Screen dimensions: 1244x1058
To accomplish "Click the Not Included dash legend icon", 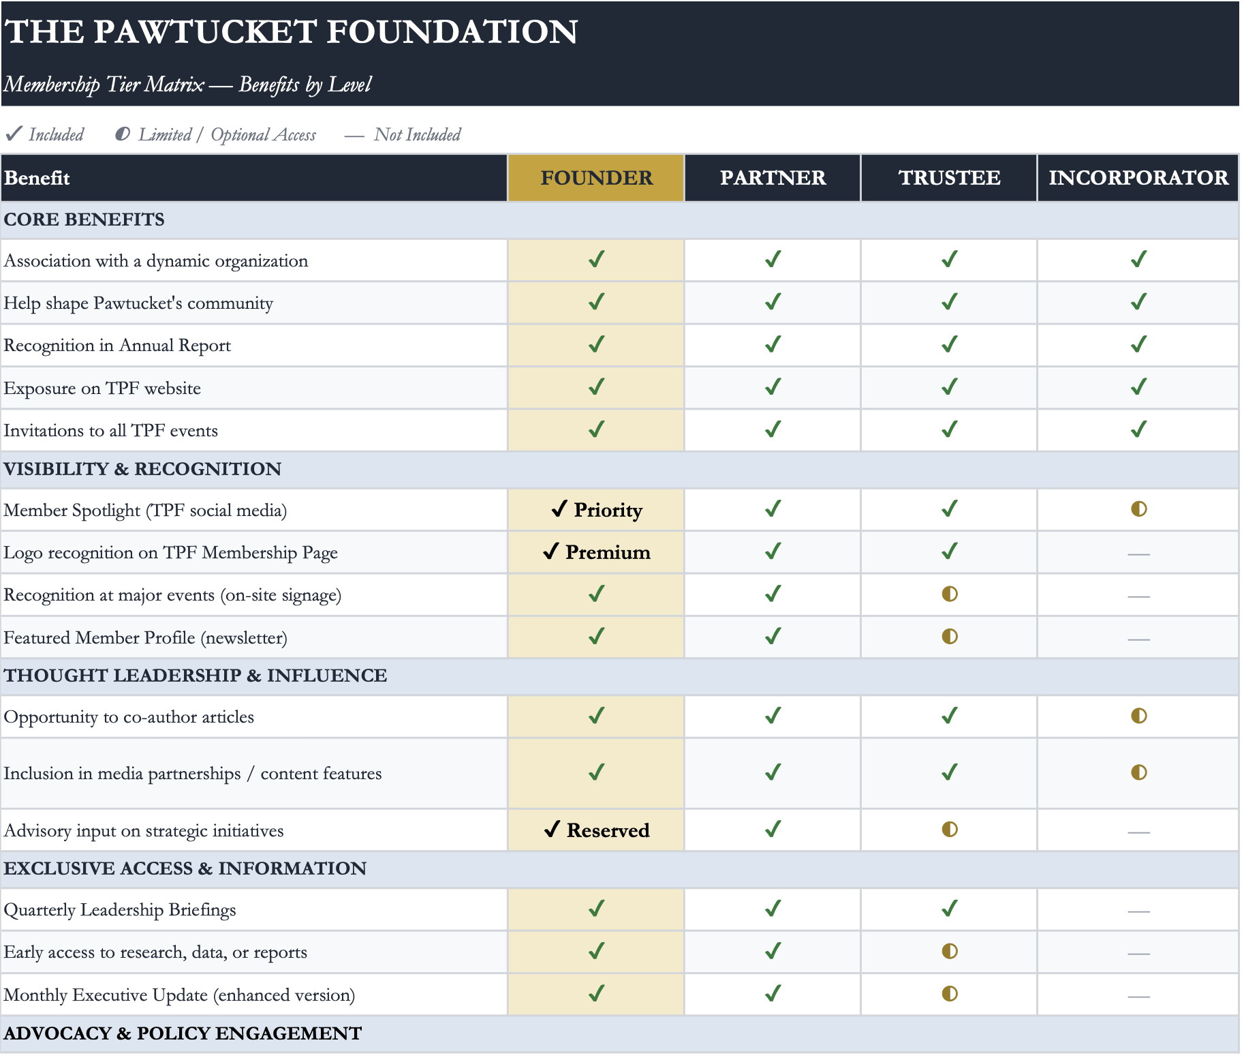I will point(354,136).
